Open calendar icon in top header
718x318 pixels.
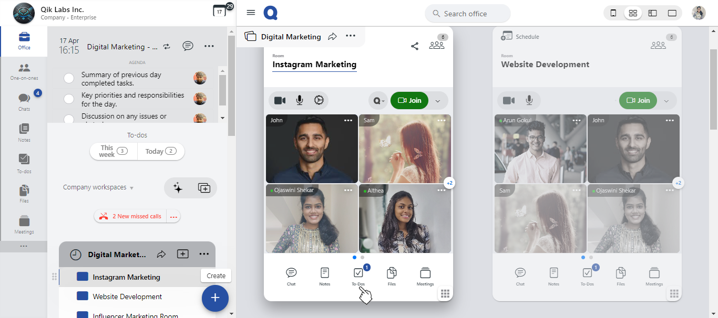pos(219,11)
